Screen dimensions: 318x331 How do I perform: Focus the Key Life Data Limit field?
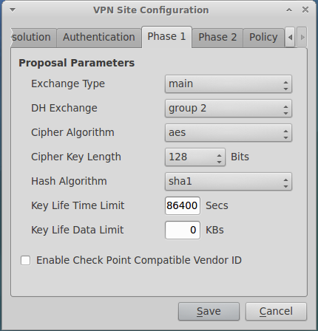coord(183,230)
